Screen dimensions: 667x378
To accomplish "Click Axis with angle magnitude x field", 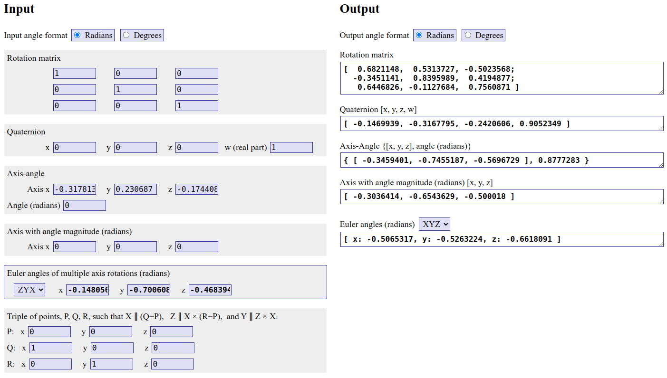I will (x=75, y=246).
